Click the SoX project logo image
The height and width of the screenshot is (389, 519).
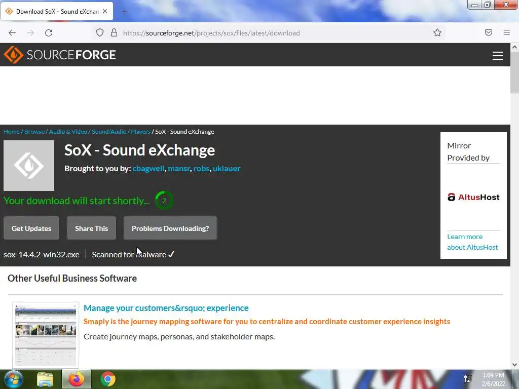coord(29,166)
